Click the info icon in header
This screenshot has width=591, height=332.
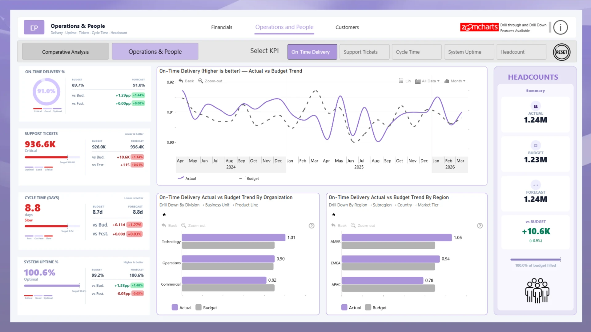pyautogui.click(x=560, y=28)
